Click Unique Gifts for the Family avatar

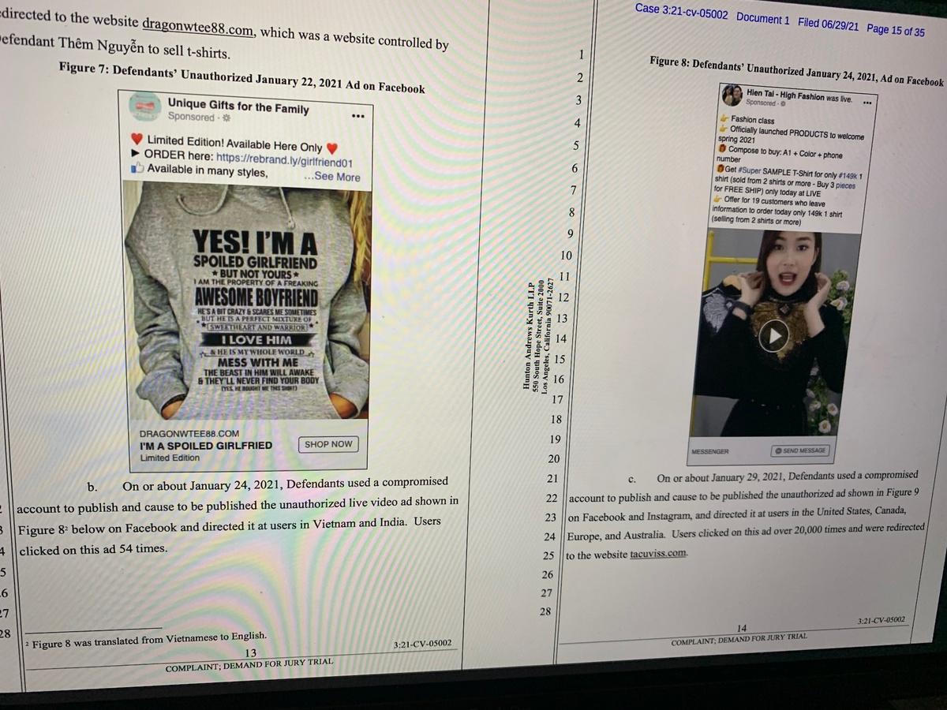143,106
